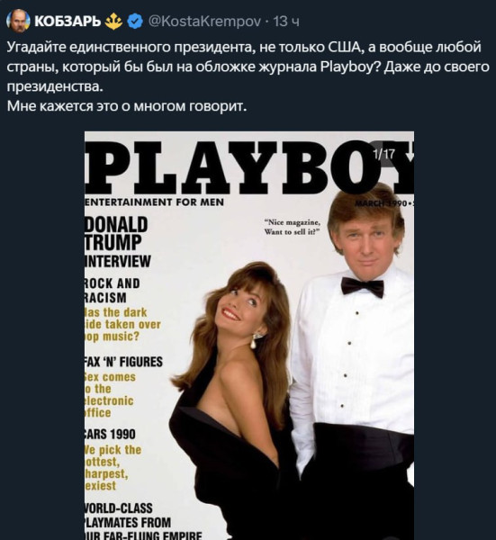Screen dimensions: 496x540
Task: Click the ENTERTAINMENT FOR MEN tagline
Action: coord(154,202)
